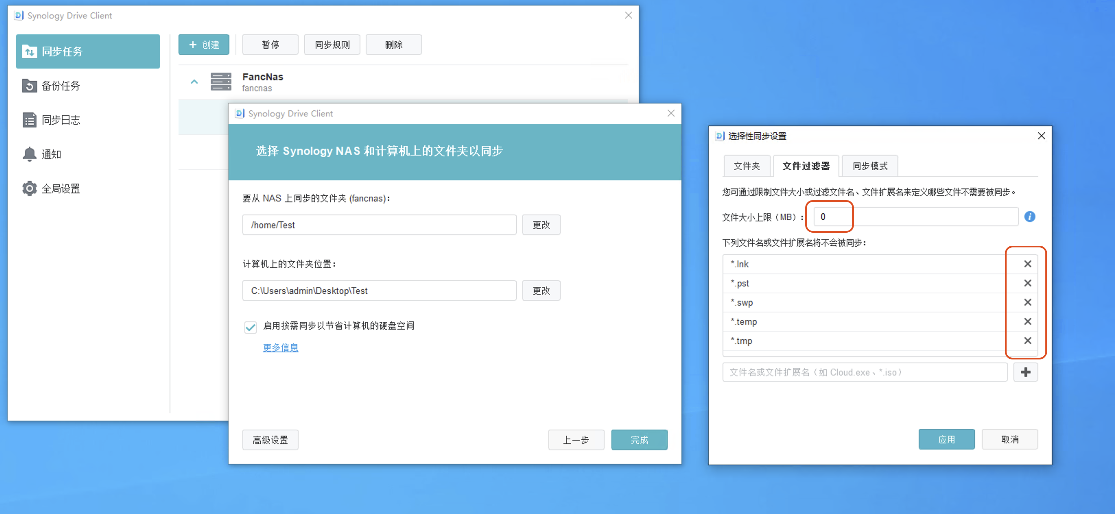Select the *.swp filter row text
1115x514 pixels.
coord(741,302)
